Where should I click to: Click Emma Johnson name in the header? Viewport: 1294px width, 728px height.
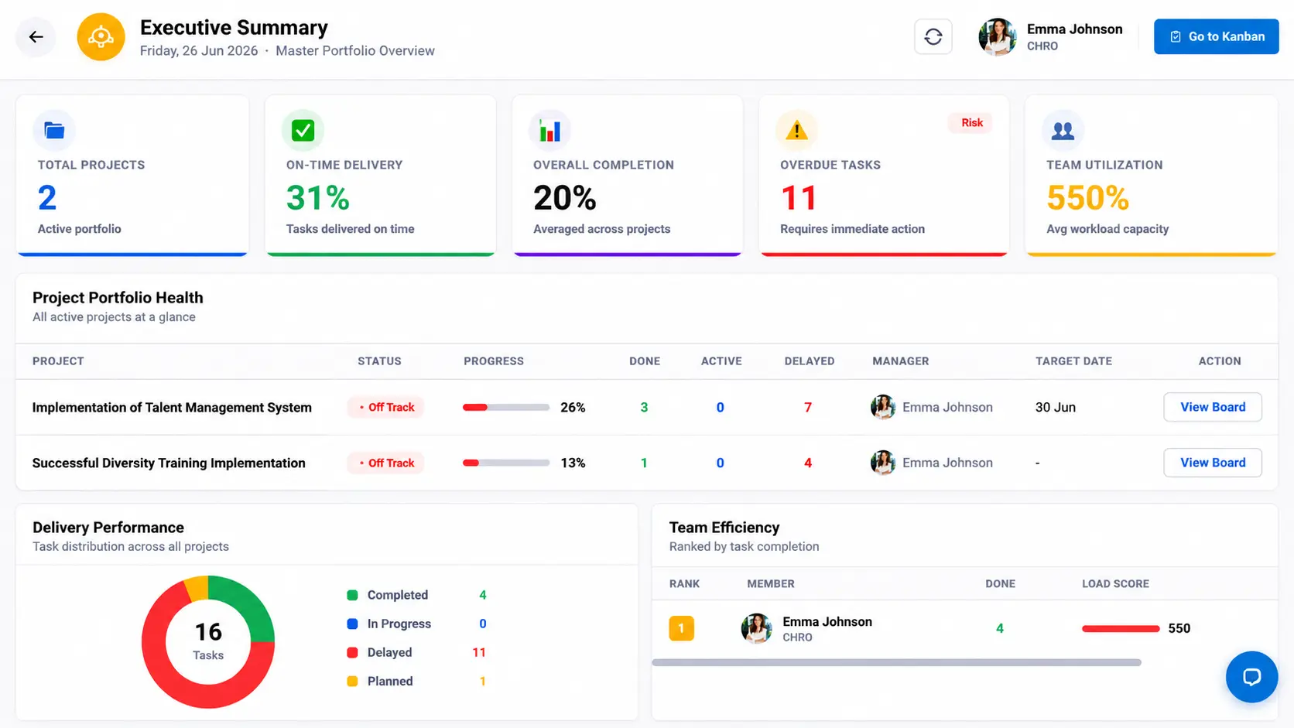click(x=1074, y=29)
